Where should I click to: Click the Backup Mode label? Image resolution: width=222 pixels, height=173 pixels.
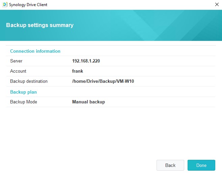click(24, 102)
